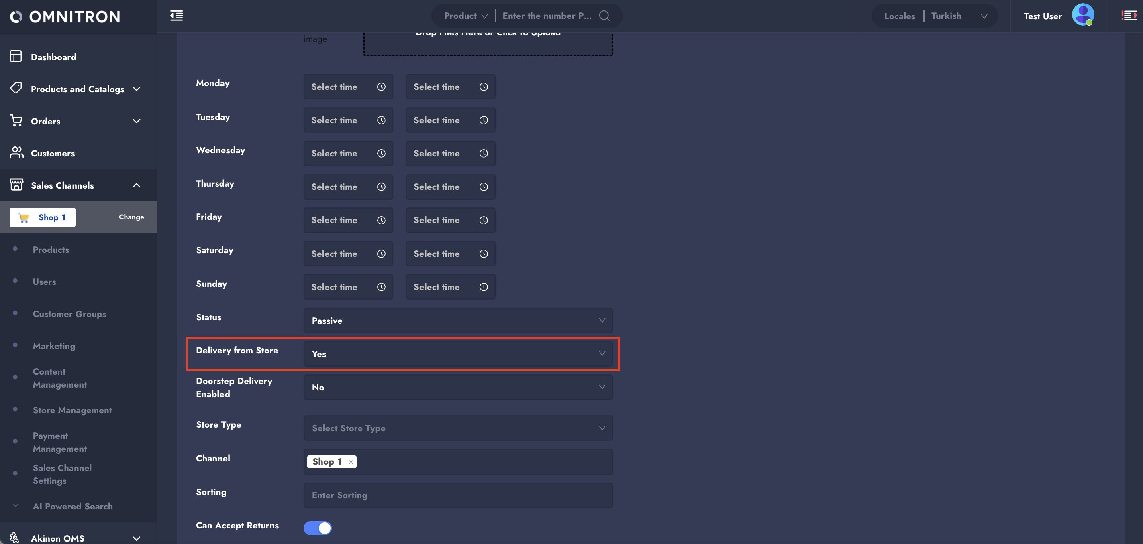Screen dimensions: 1143x544
Task: Click the OMNITRON logo
Action: point(65,17)
